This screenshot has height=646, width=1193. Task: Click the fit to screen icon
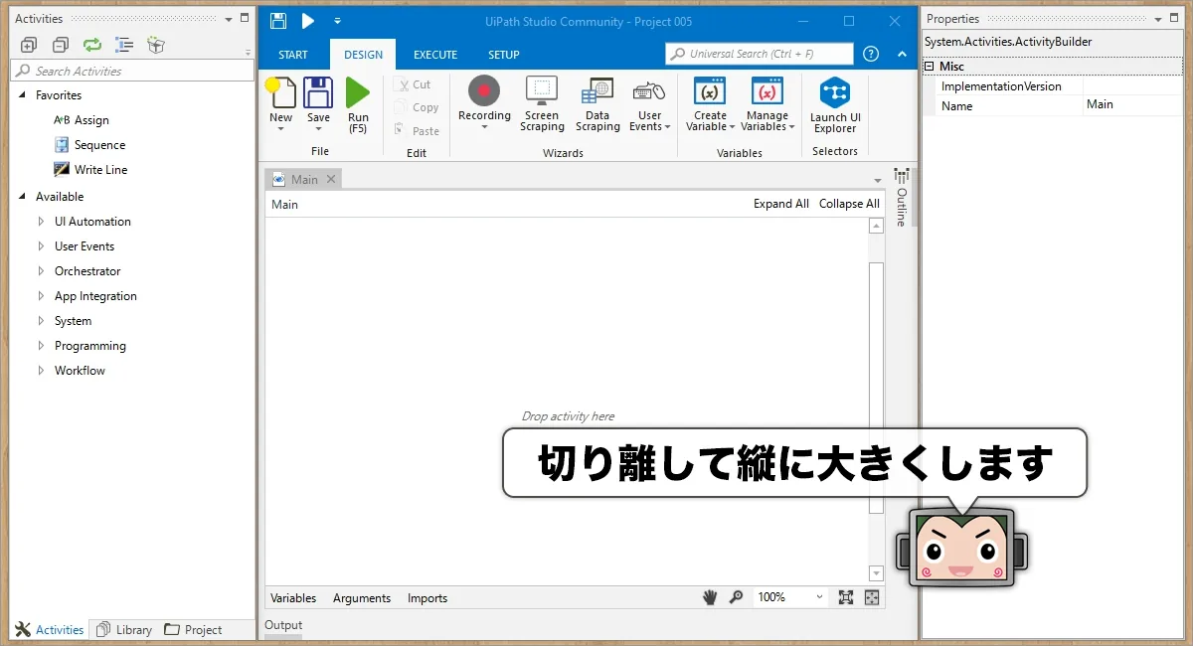point(846,597)
